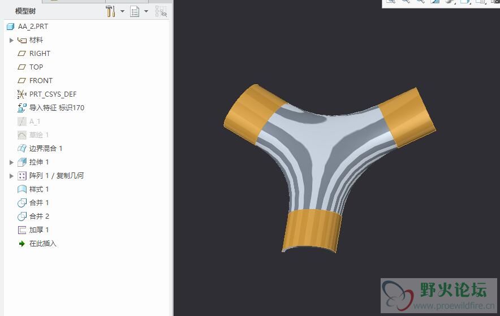Toggle the greyed tree visibility filter icon
The image size is (500, 316).
click(161, 11)
